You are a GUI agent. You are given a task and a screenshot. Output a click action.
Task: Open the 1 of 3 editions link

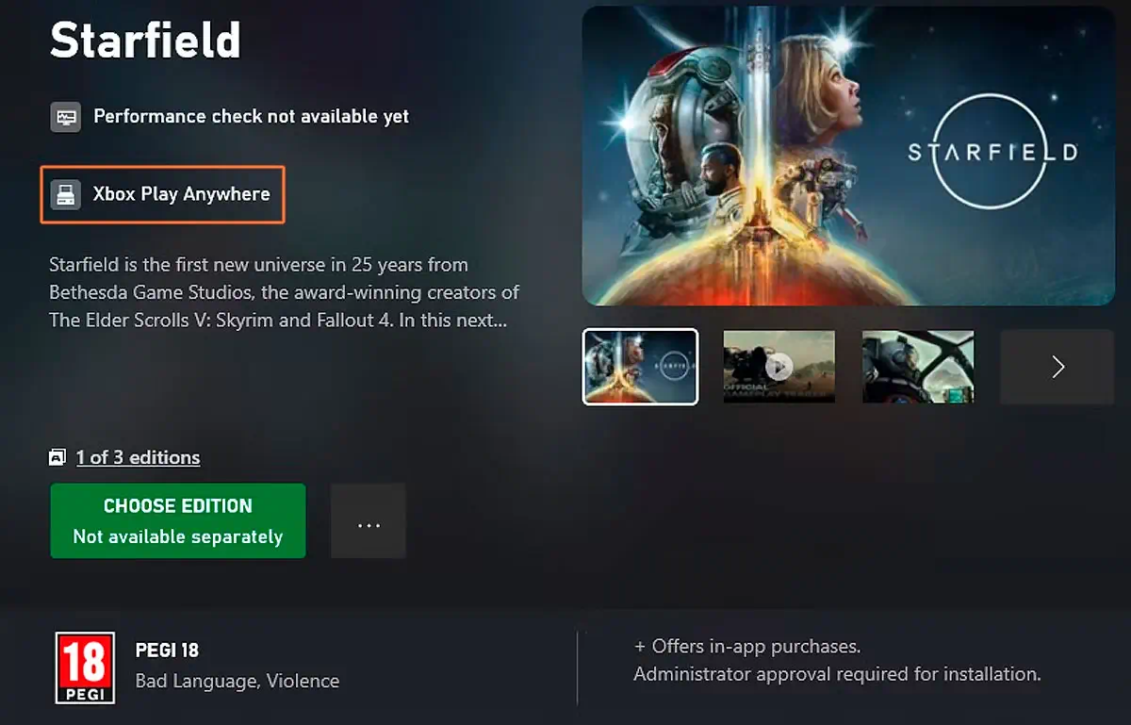pyautogui.click(x=138, y=458)
